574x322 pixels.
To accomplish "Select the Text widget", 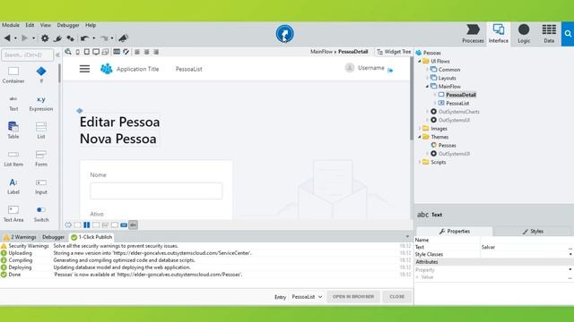I will point(13,103).
